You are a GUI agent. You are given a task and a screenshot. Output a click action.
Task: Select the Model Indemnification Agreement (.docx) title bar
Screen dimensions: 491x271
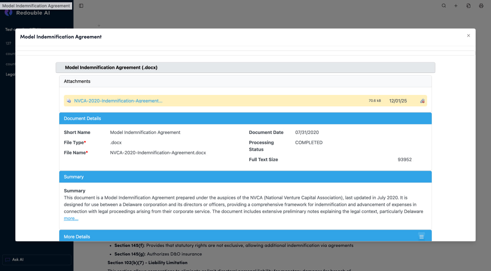(245, 67)
